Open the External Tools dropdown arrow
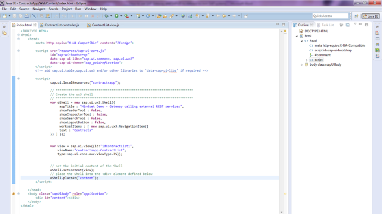Screen dimensions: 382x214 pos(131,16)
